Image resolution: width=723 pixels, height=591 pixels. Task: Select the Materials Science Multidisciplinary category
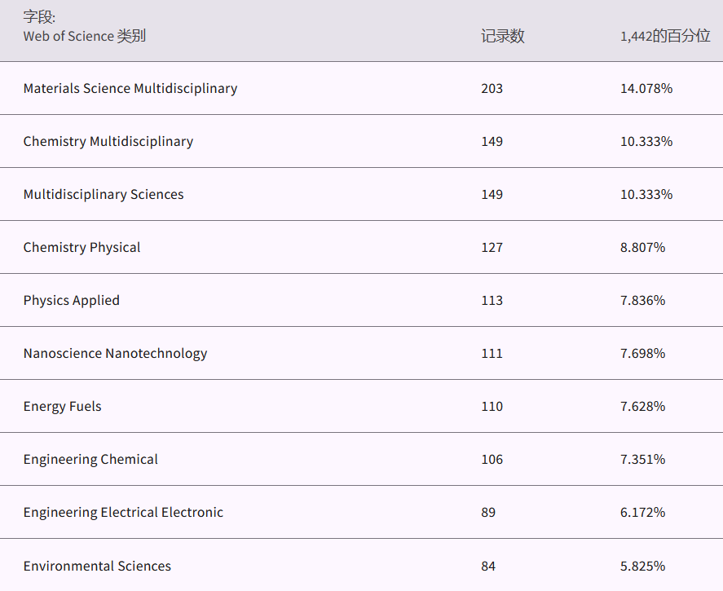[x=130, y=88]
